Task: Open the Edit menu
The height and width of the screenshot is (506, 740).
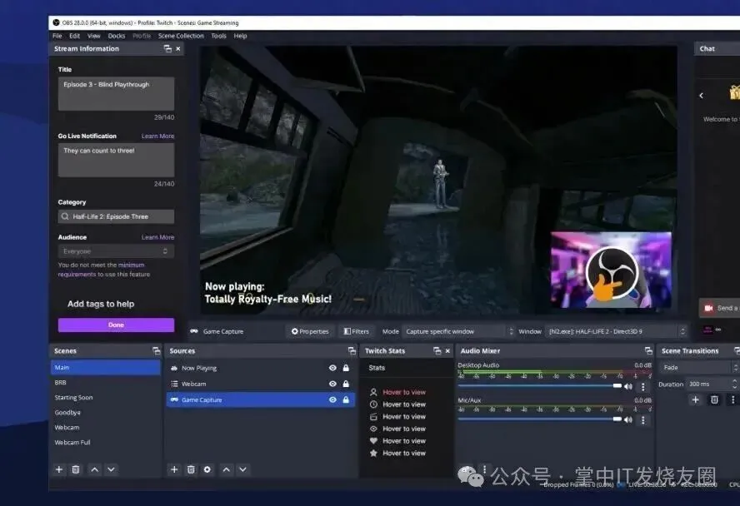Action: (x=74, y=36)
